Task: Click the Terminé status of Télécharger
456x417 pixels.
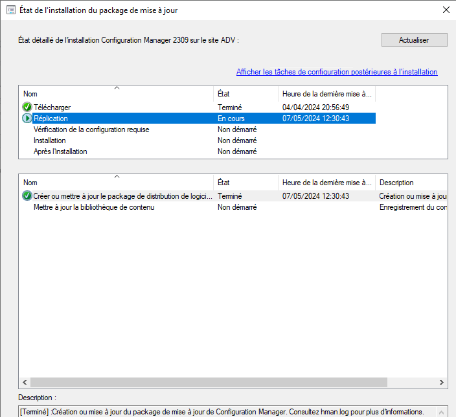Action: (230, 107)
